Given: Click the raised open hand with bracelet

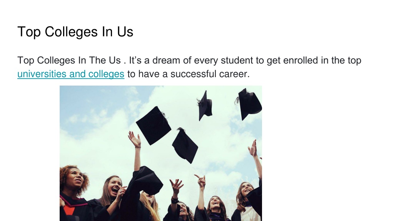Looking at the screenshot, I should pos(135,139).
